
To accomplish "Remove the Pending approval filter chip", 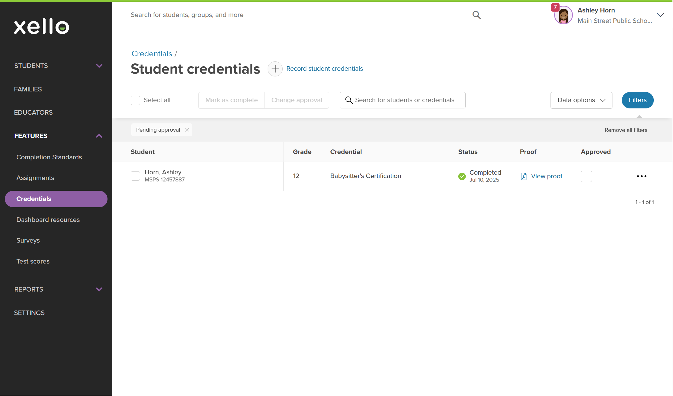I will 187,129.
